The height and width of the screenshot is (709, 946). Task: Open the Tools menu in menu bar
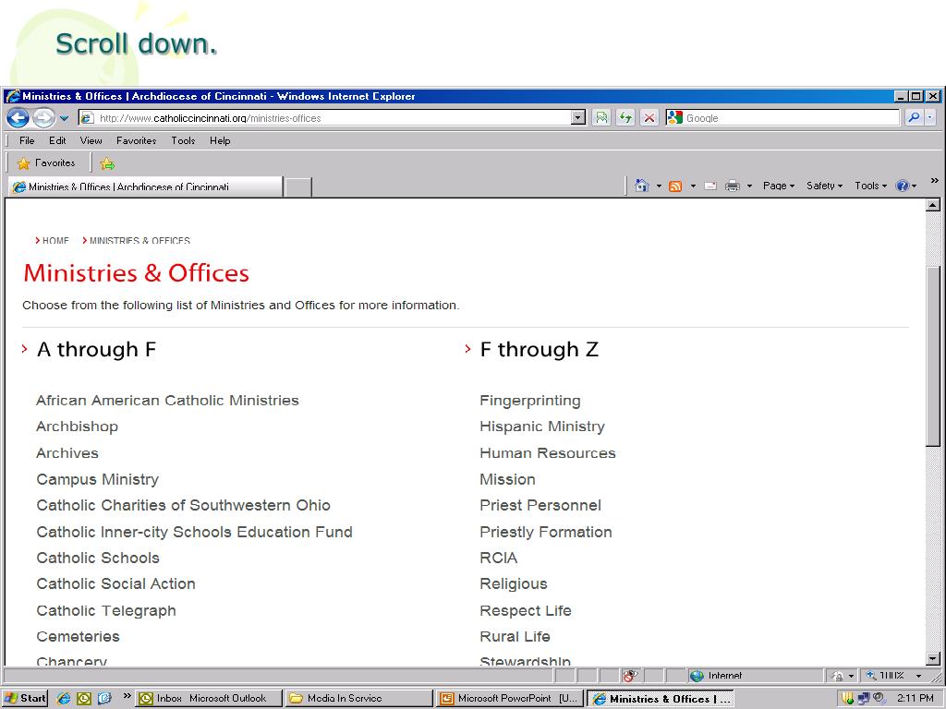(183, 140)
